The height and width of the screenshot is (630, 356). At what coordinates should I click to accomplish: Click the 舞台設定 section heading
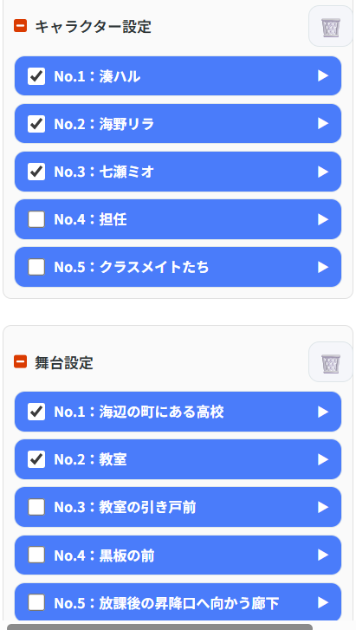pos(64,362)
